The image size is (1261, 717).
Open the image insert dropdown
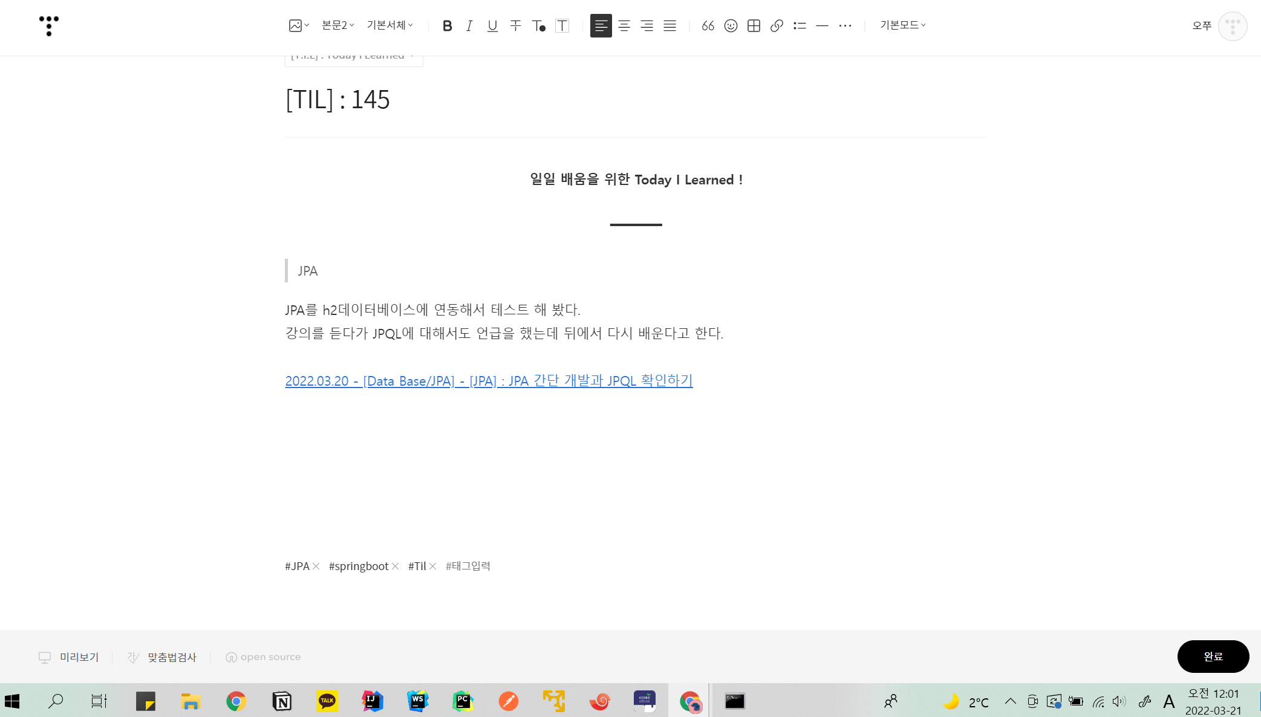click(x=299, y=25)
